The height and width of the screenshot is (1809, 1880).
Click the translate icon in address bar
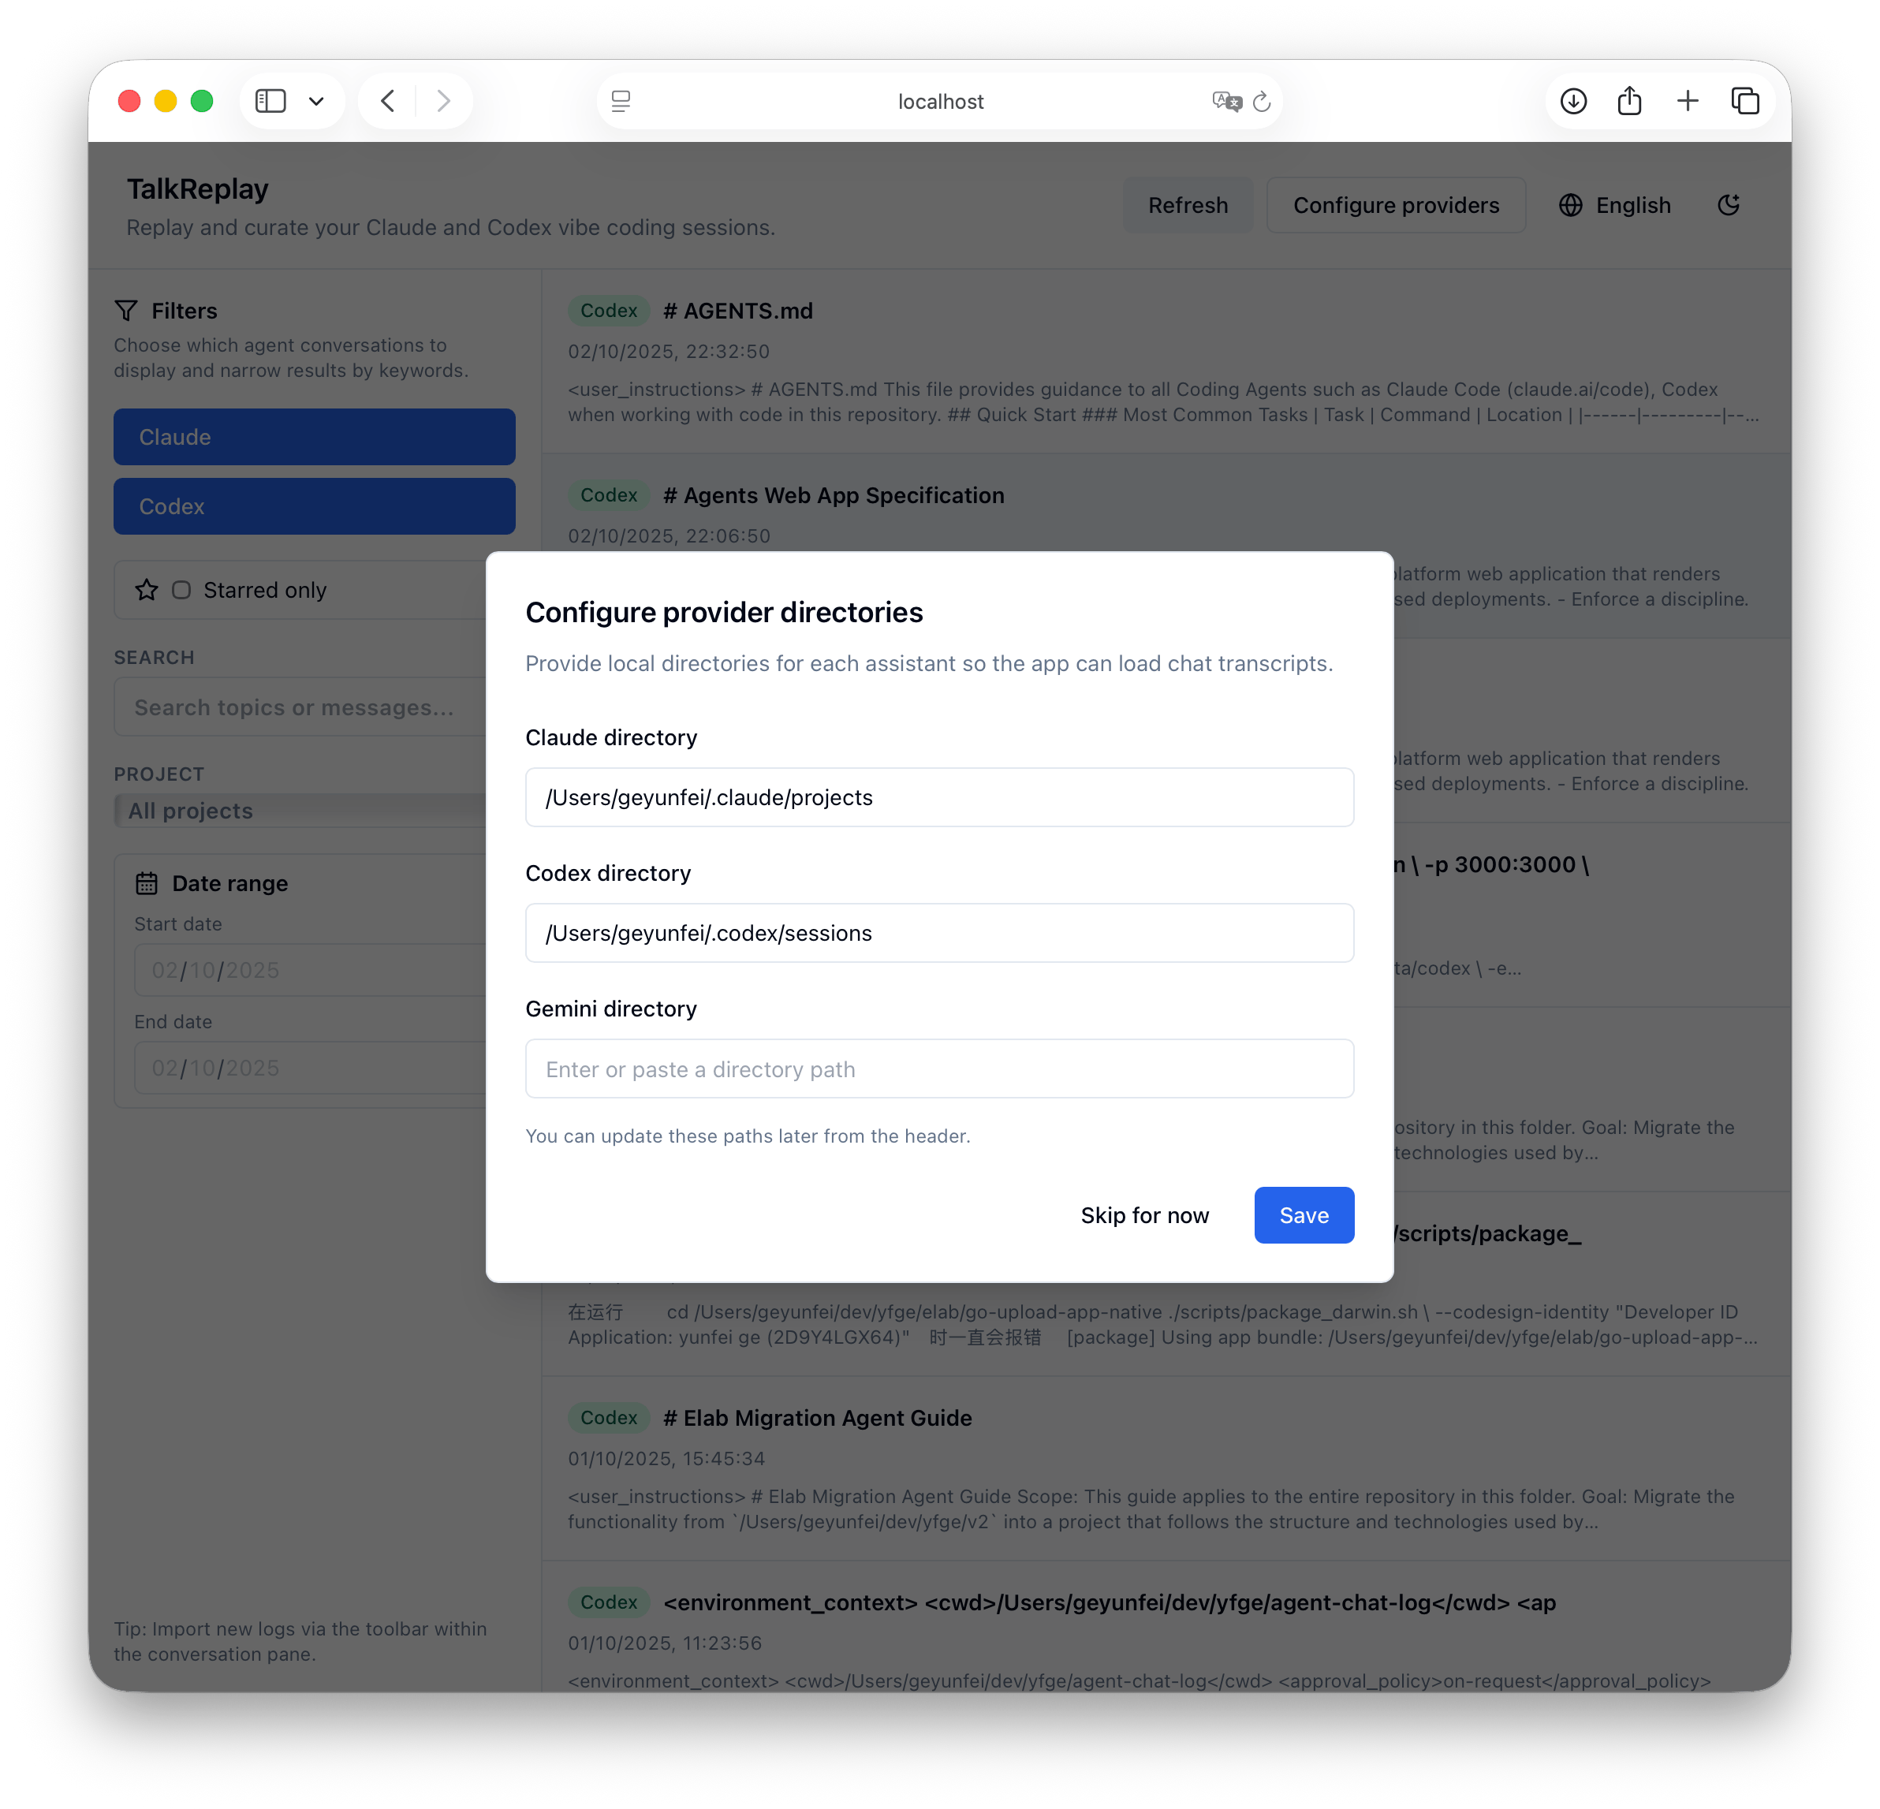click(x=1225, y=102)
